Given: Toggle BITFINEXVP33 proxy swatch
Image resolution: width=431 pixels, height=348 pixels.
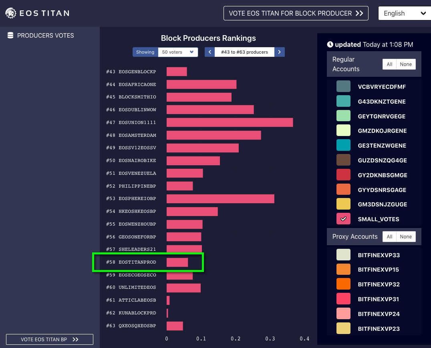Looking at the screenshot, I should coord(343,255).
